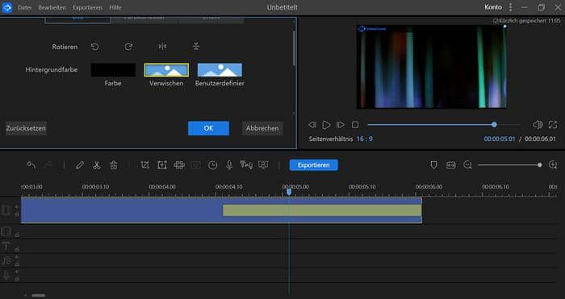
Task: Click the Zurücksetzen button
Action: pyautogui.click(x=26, y=128)
